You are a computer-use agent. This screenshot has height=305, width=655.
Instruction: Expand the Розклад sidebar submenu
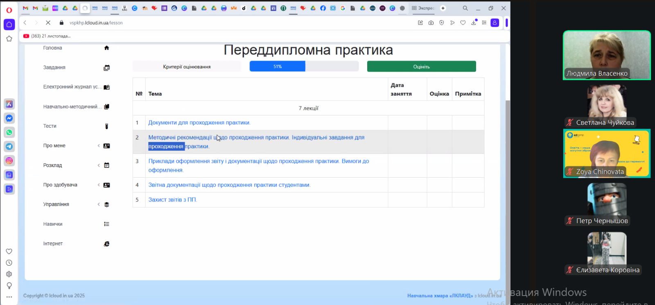click(x=99, y=165)
